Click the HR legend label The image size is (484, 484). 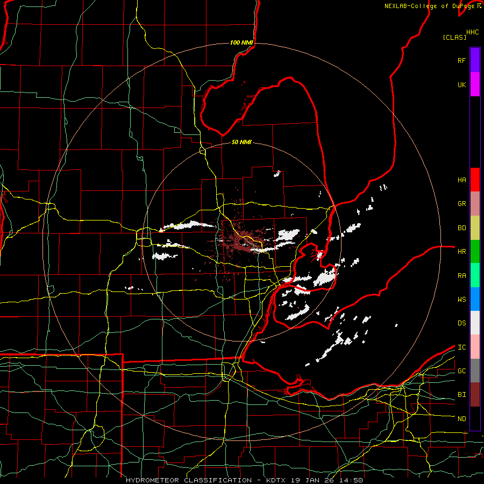tap(462, 252)
